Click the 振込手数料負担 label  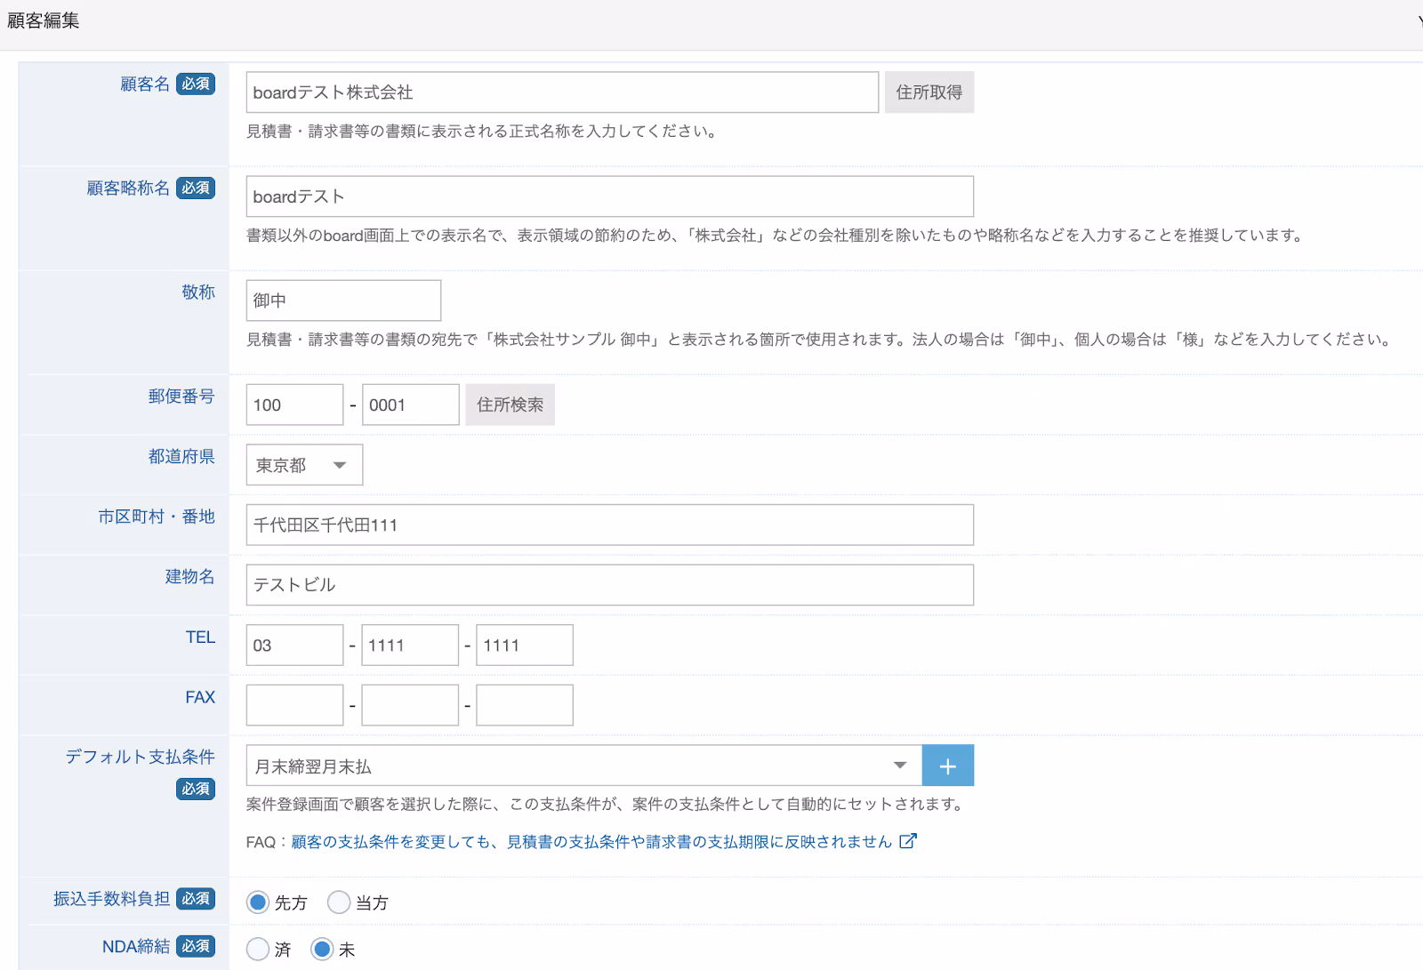point(111,899)
